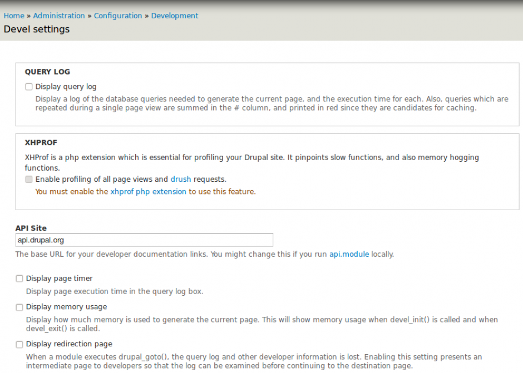This screenshot has height=373, width=523.
Task: Tick the XHProf profiling checkbox
Action: pyautogui.click(x=29, y=180)
